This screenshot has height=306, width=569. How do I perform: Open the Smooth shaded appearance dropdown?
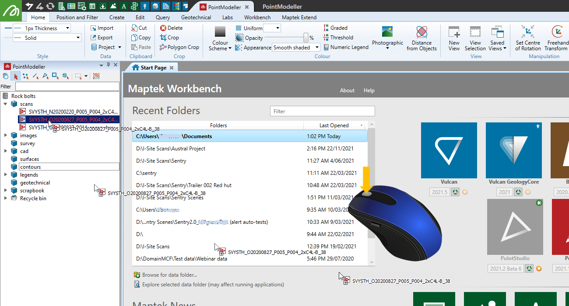(x=316, y=48)
